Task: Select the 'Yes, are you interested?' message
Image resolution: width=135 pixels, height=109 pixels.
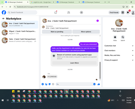Action: [x=89, y=44]
